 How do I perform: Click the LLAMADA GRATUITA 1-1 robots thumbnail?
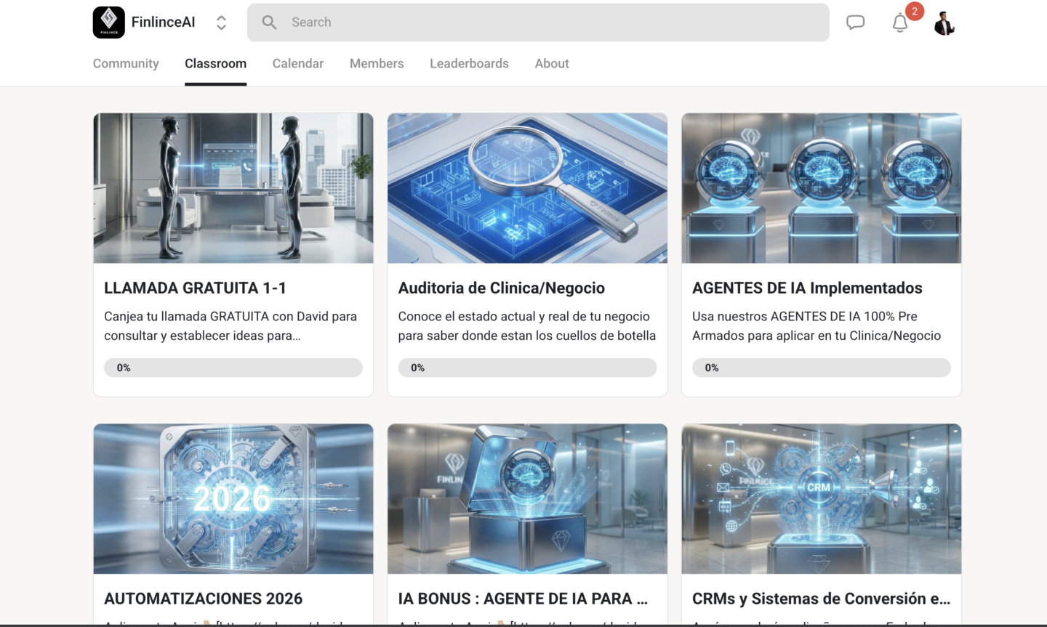point(233,188)
